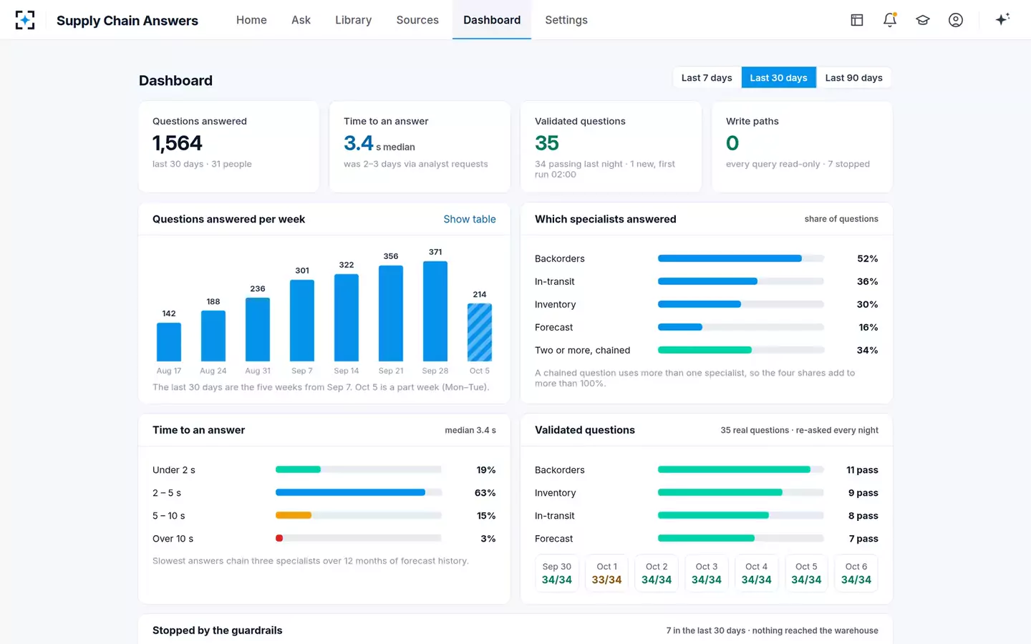
Task: Open the notifications bell
Action: (x=890, y=20)
